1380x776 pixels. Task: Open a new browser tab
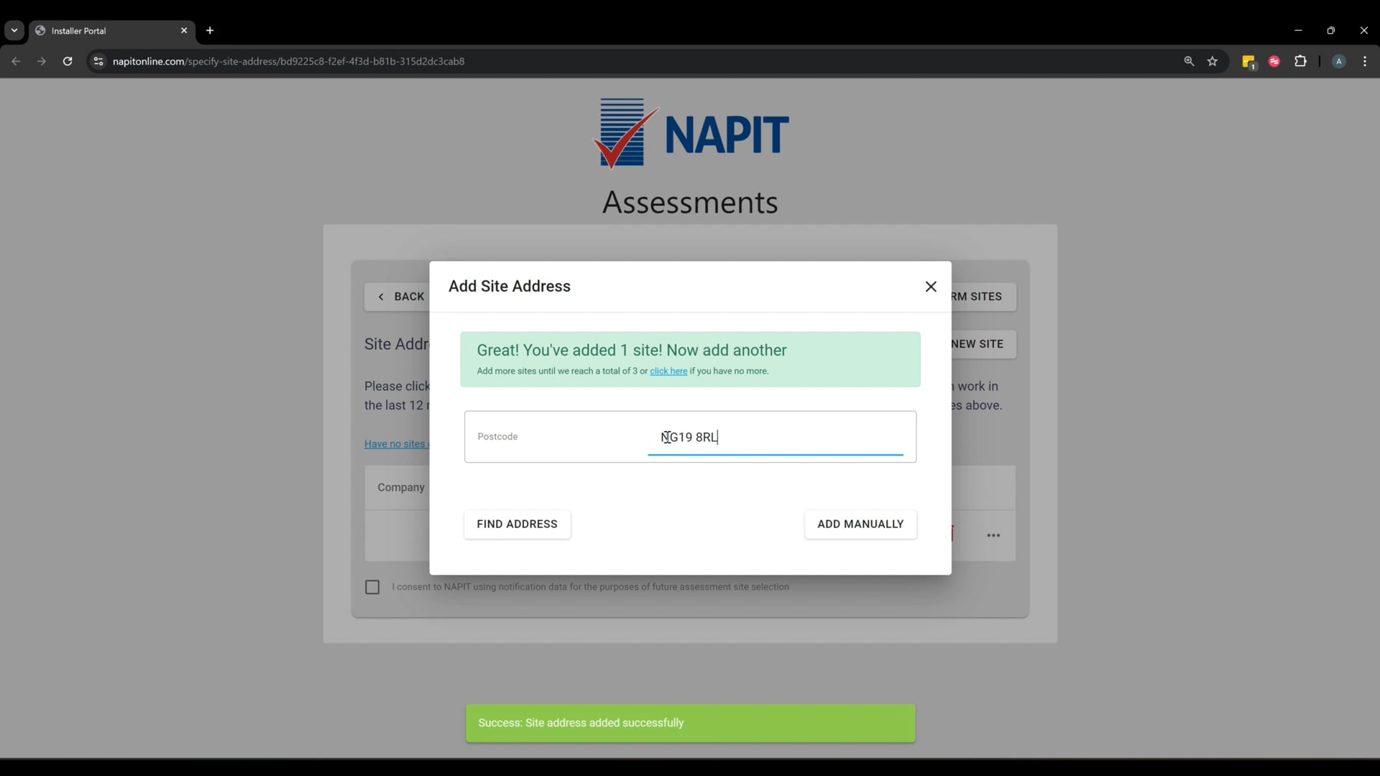coord(209,30)
